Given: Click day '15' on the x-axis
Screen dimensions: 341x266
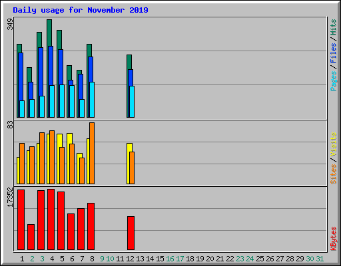Looking at the screenshot, I should tap(160, 259).
